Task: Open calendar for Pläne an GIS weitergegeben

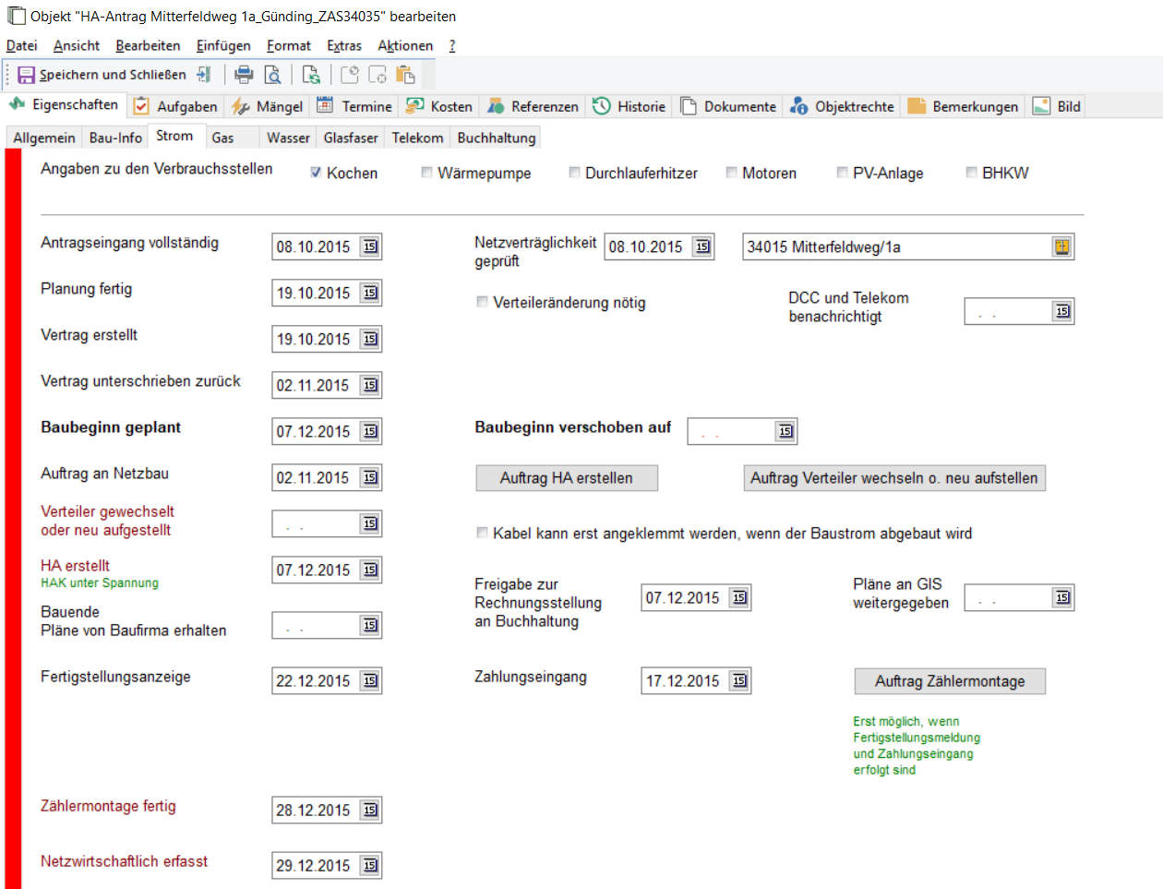Action: click(x=1062, y=597)
